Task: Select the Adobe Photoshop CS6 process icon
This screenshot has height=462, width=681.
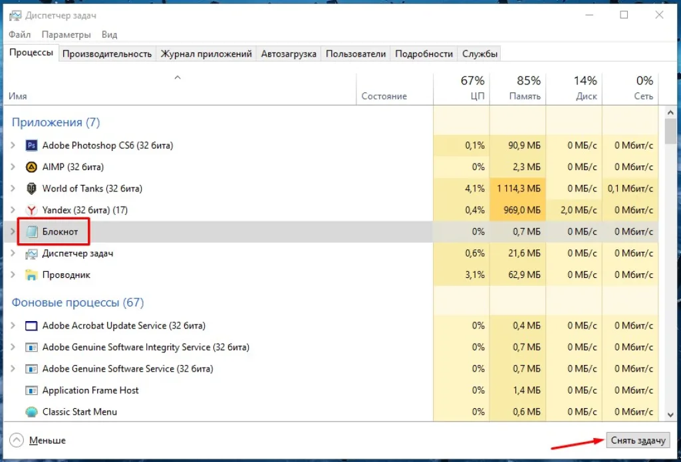Action: [31, 146]
